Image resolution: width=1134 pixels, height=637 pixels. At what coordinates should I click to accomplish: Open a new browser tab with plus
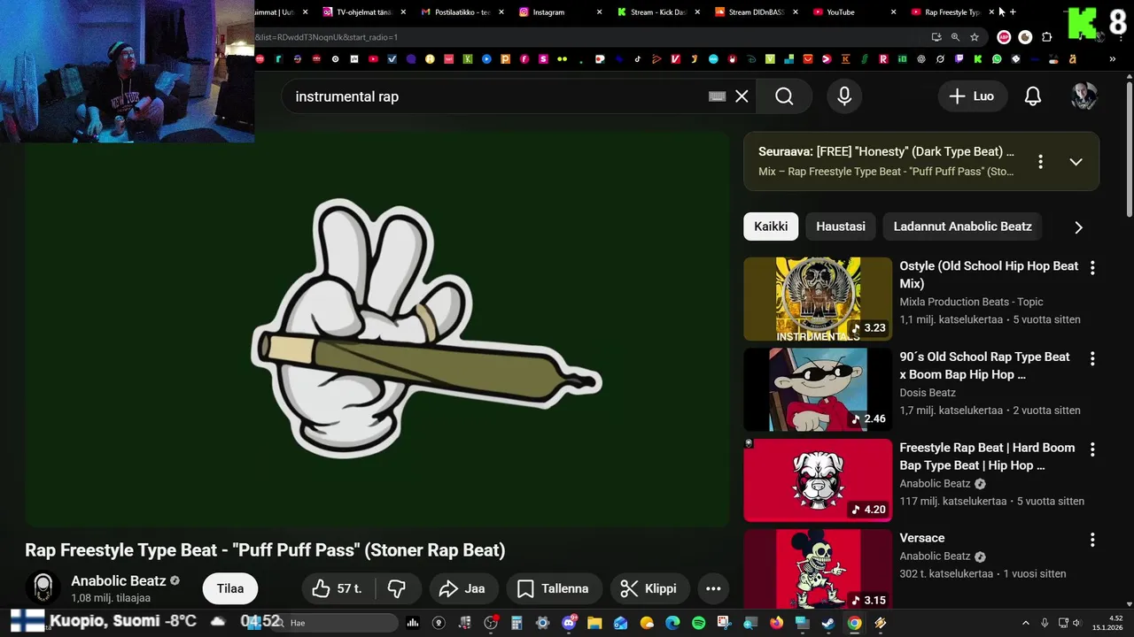point(1013,12)
